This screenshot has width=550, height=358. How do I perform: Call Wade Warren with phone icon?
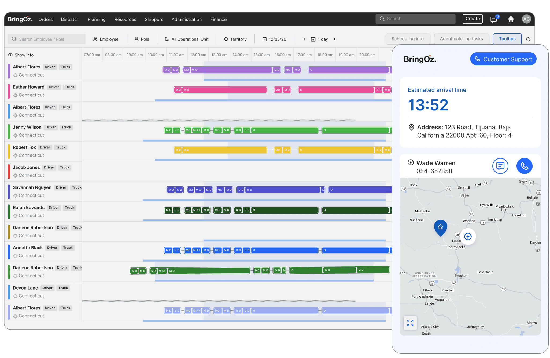point(524,166)
